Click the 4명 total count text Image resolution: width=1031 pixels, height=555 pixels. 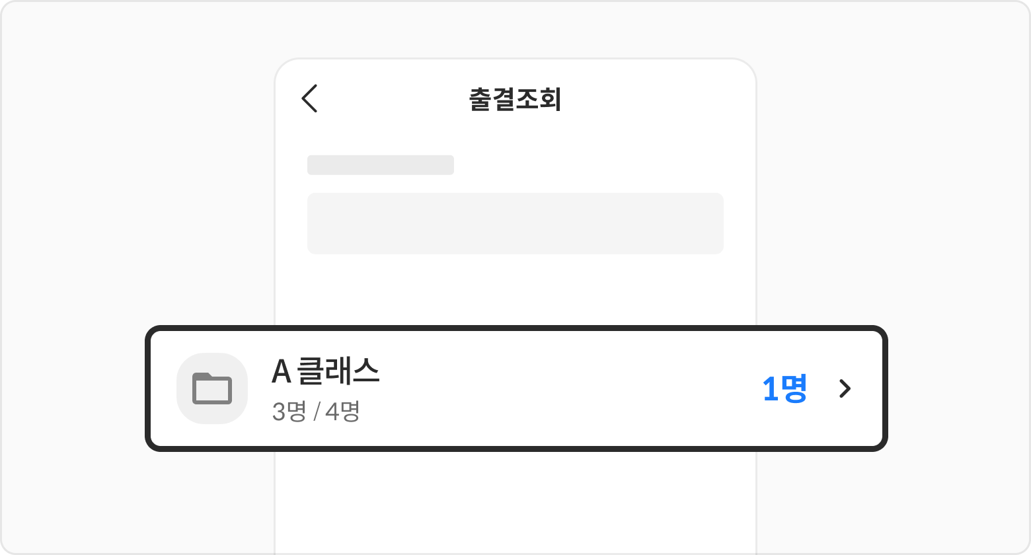pos(342,411)
